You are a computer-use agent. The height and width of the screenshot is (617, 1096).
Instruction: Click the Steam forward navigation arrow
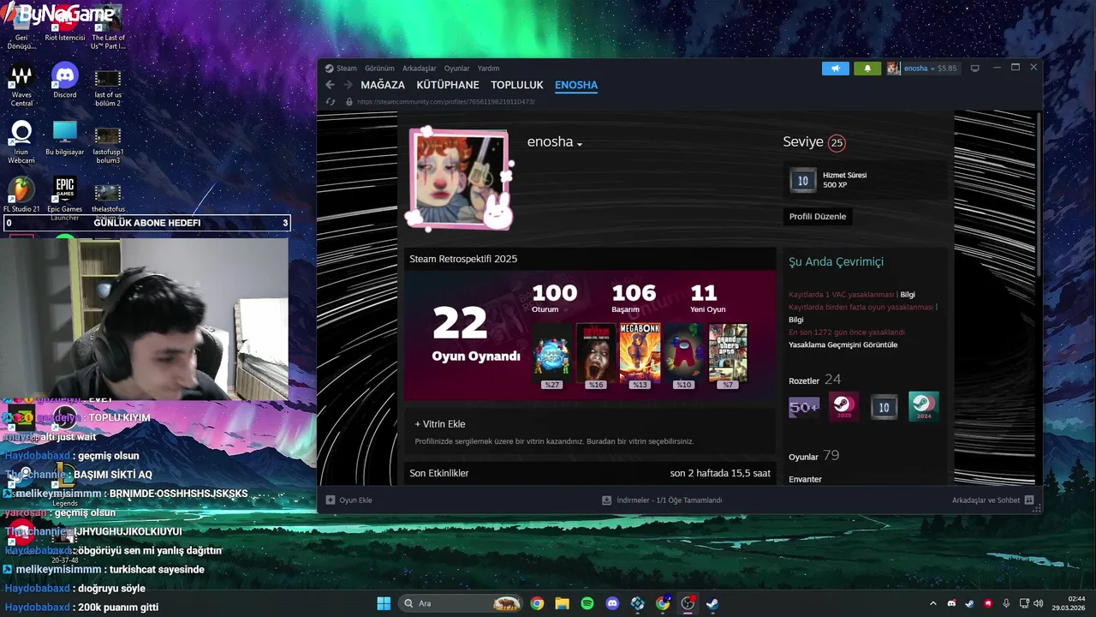[x=348, y=85]
